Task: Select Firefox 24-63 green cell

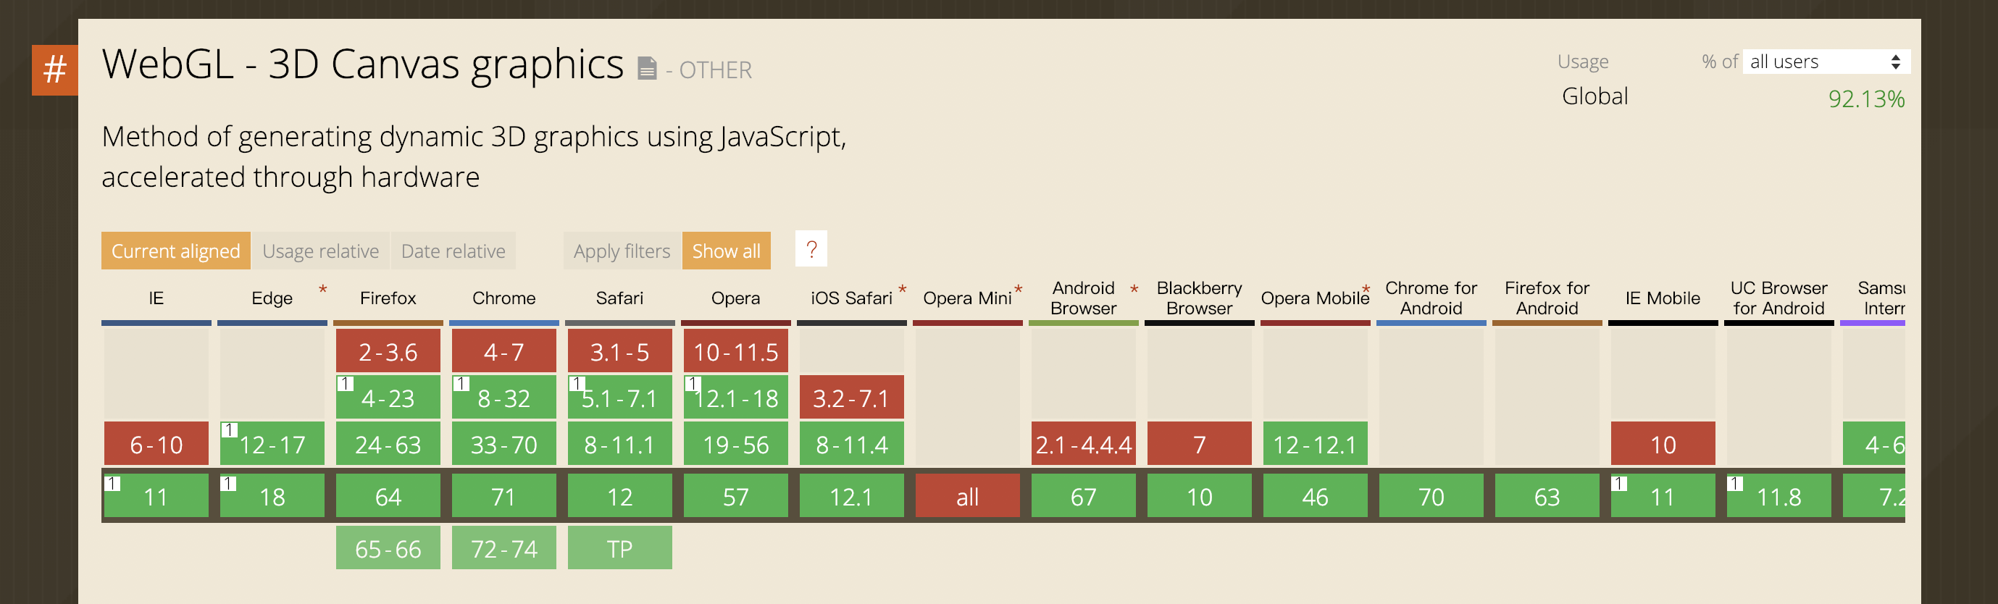Action: (388, 443)
